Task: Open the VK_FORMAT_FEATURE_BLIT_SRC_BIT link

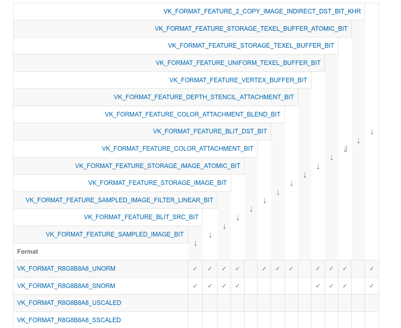Action: point(141,217)
